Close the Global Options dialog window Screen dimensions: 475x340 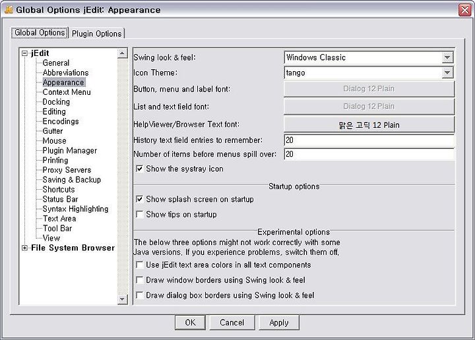tap(464, 10)
